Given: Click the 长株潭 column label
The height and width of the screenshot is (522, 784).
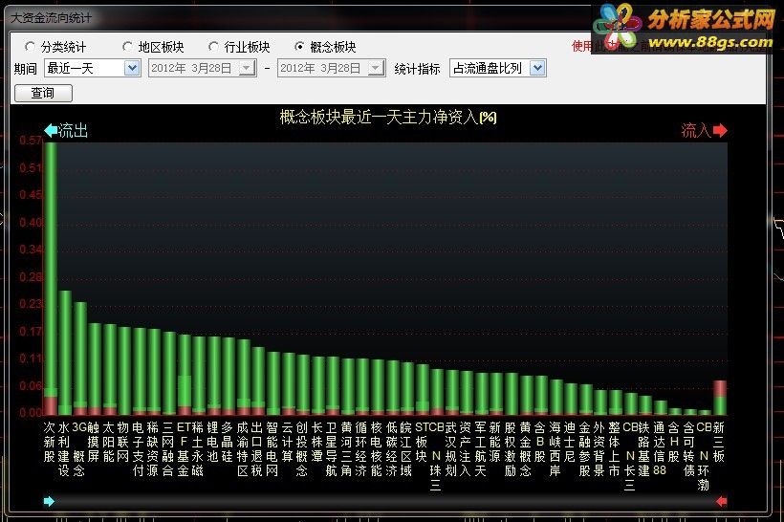Looking at the screenshot, I should [316, 442].
